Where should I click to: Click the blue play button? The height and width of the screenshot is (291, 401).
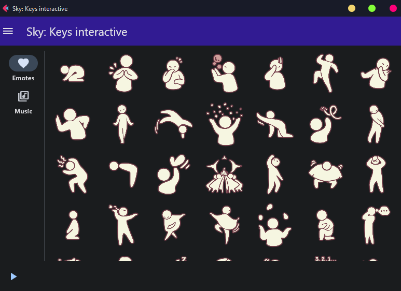click(x=13, y=277)
